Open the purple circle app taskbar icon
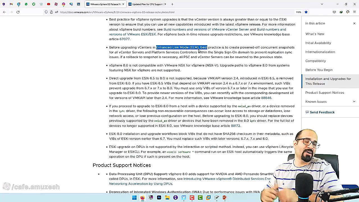The height and width of the screenshot is (202, 359). coord(176,198)
